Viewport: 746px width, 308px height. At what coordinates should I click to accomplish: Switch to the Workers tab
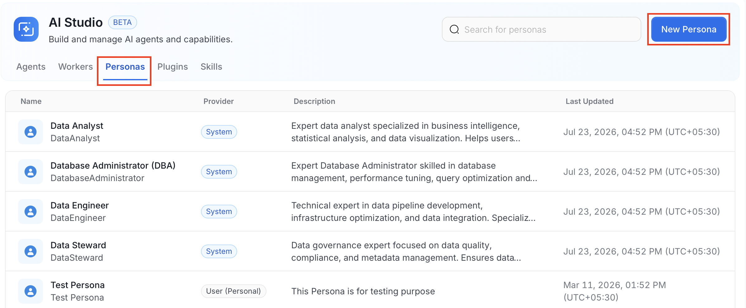[75, 67]
